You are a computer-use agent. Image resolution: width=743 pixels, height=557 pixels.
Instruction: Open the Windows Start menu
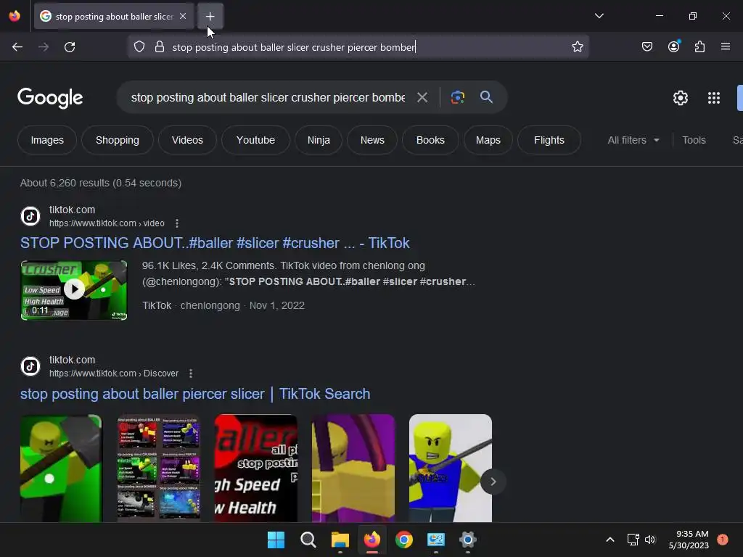coord(276,540)
